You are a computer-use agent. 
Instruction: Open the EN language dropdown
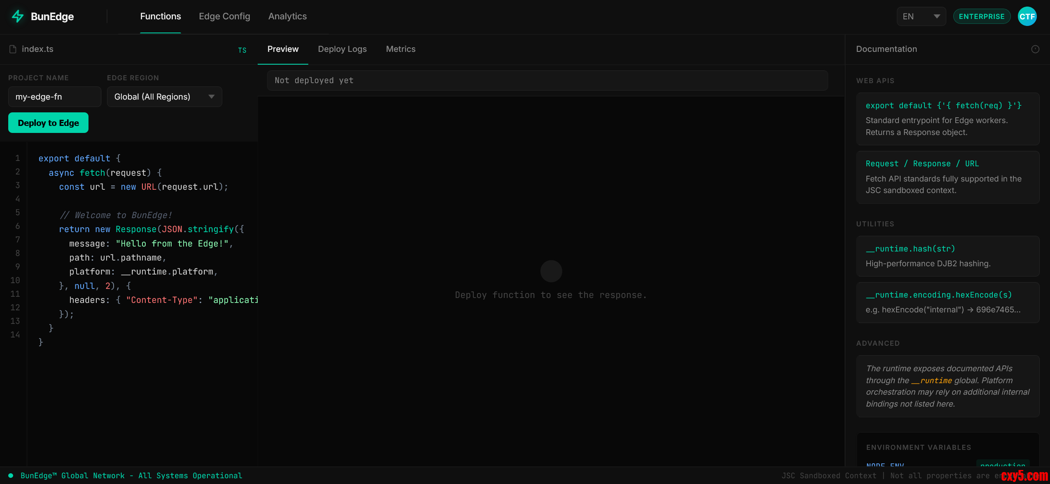tap(921, 16)
